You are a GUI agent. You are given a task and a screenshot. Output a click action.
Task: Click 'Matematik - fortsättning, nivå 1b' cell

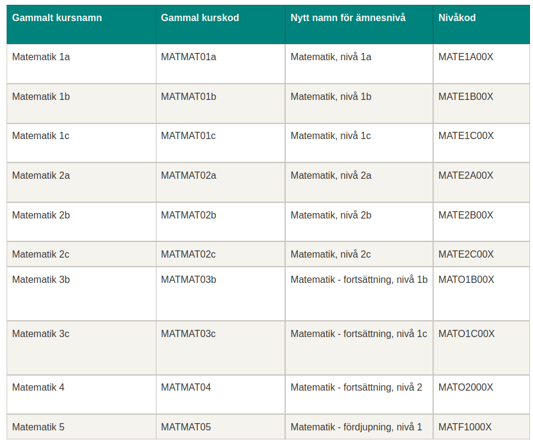pos(359,280)
